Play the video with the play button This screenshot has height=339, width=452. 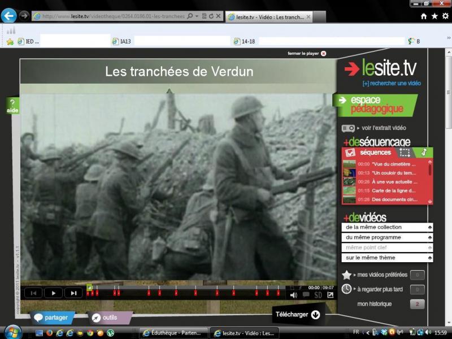[53, 293]
